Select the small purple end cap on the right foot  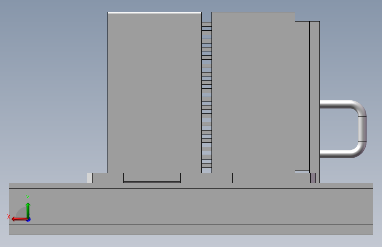tap(313, 178)
